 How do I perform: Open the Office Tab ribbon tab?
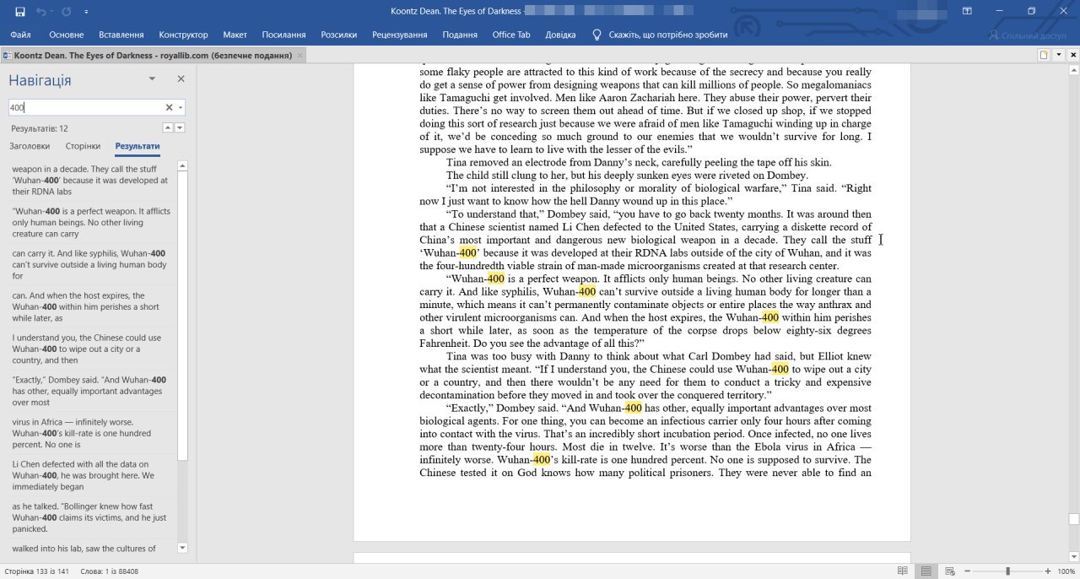pyautogui.click(x=511, y=35)
